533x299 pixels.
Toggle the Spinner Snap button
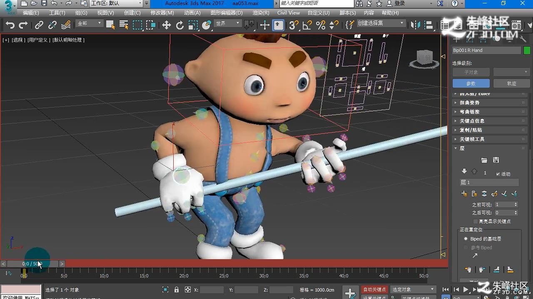click(x=334, y=25)
